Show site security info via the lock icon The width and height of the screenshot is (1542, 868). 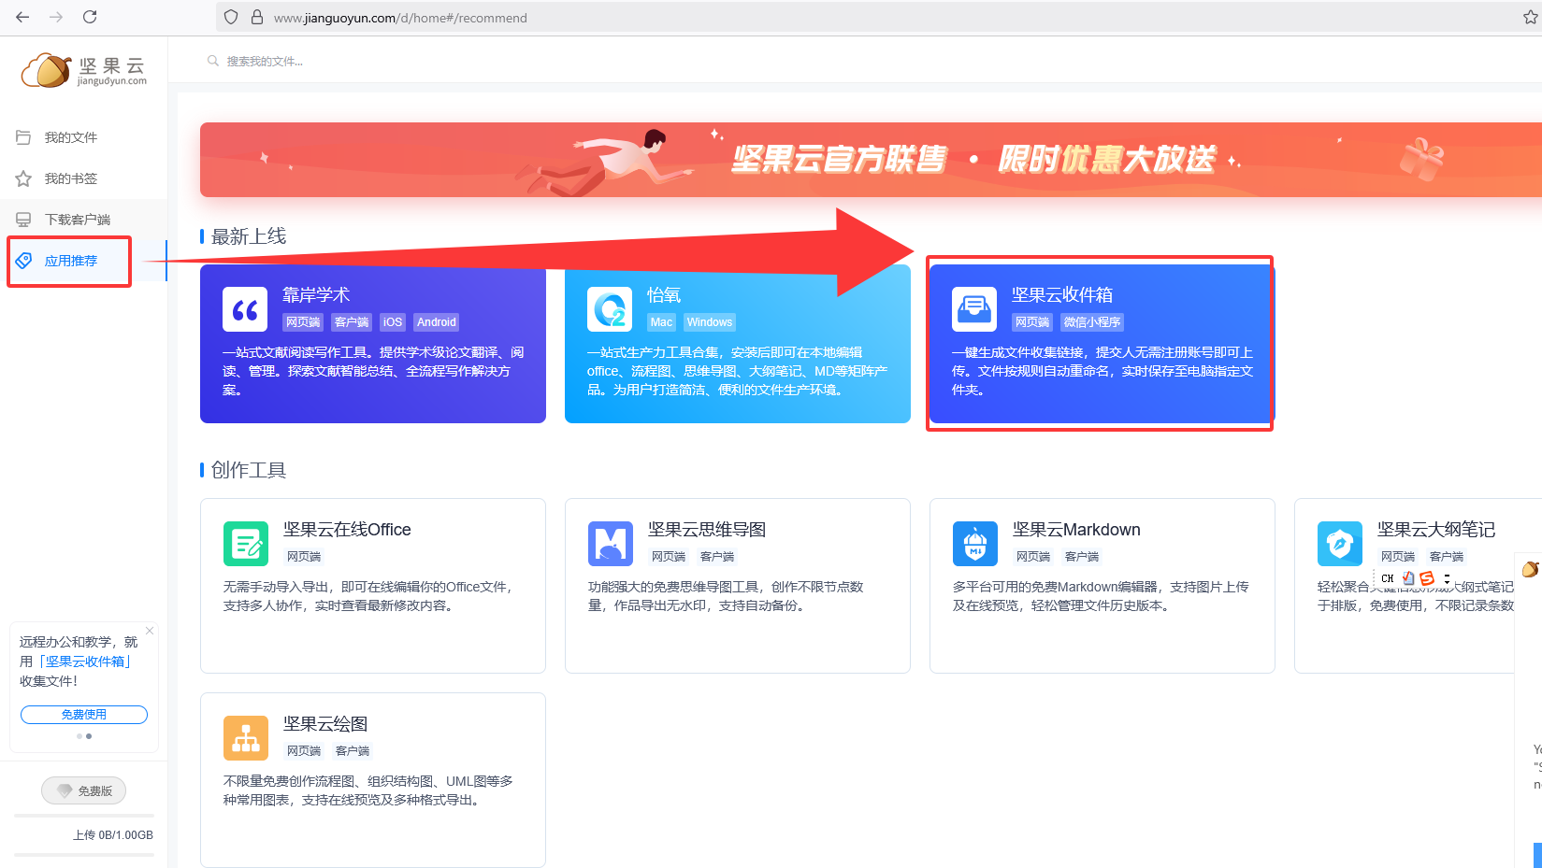point(257,17)
